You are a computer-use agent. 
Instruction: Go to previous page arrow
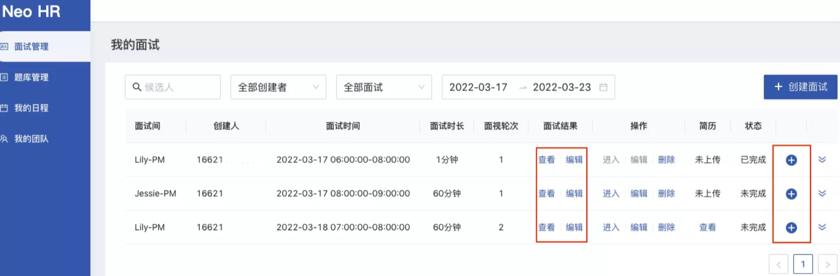pyautogui.click(x=779, y=264)
